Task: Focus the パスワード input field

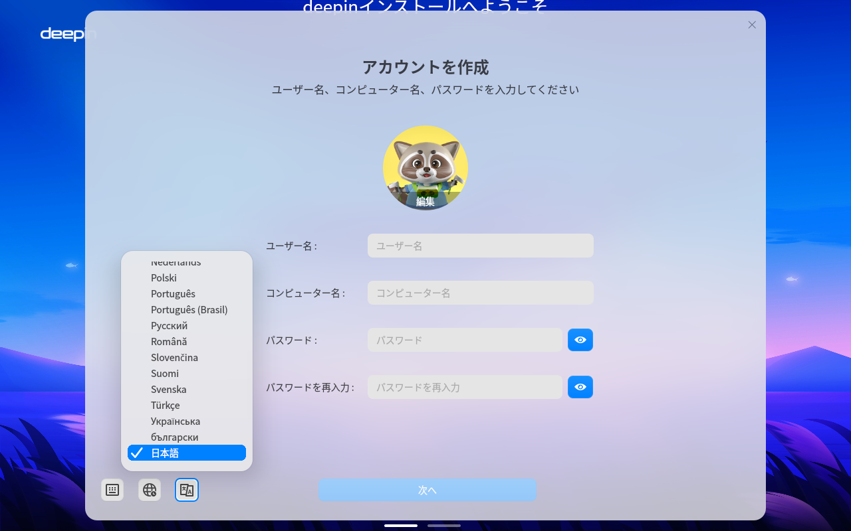Action: click(x=465, y=340)
